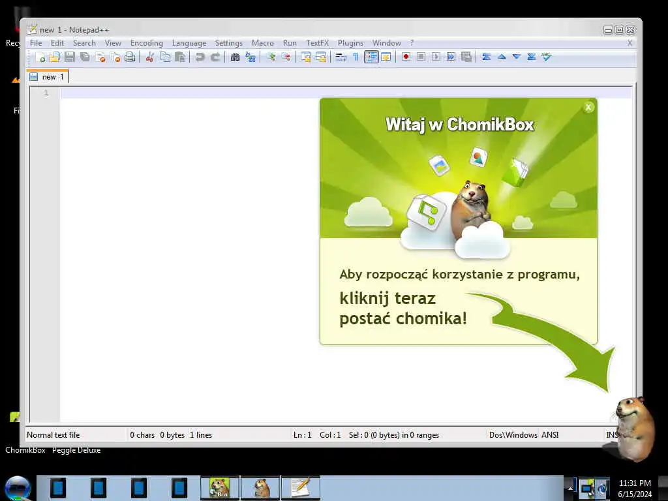This screenshot has width=668, height=501.
Task: Click the Save floppy disk icon
Action: coord(70,57)
